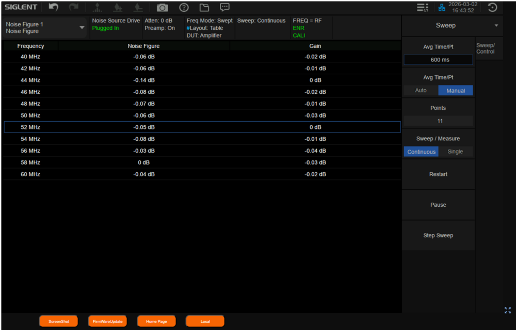Open the file folder icon

[204, 7]
